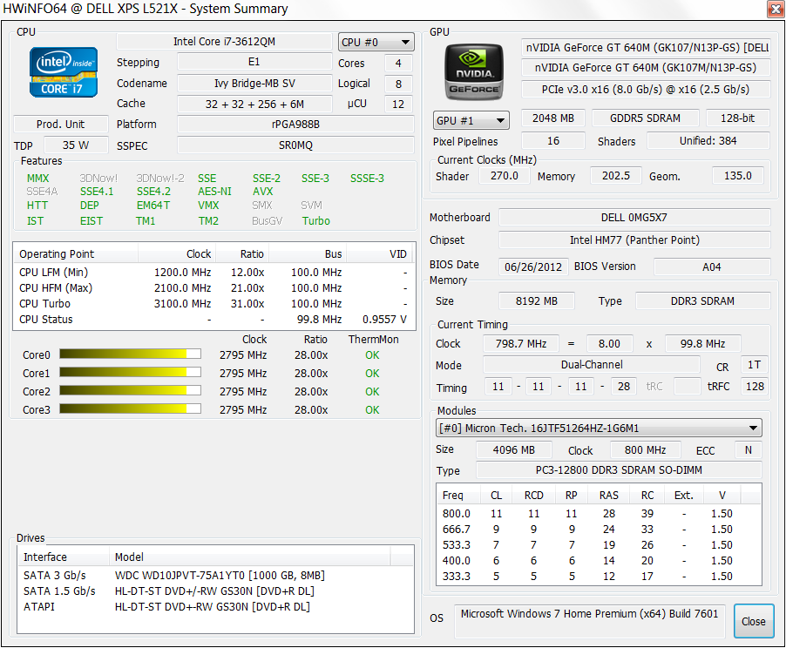Click the Shader clock value 270.0
The image size is (786, 648).
tap(505, 175)
